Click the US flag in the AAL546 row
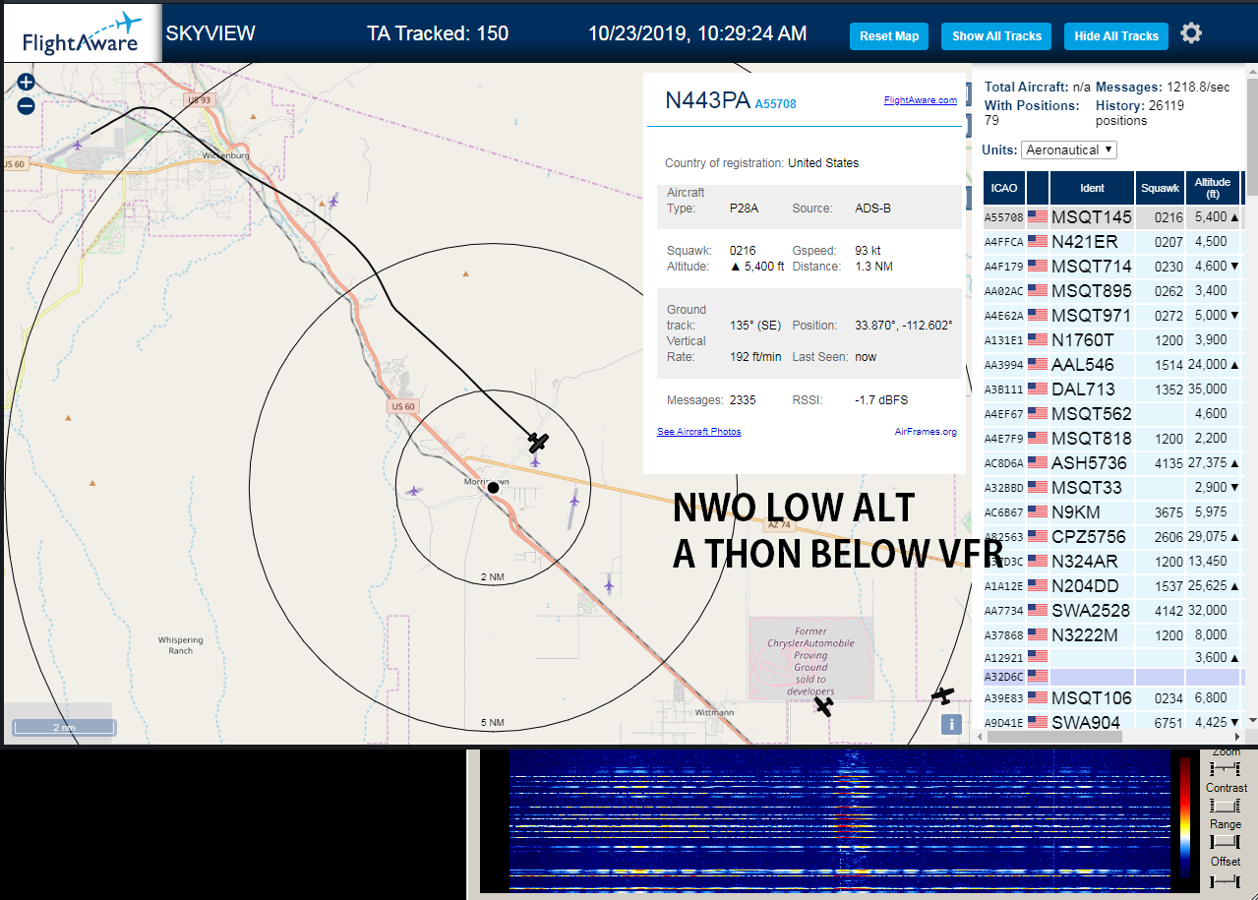Viewport: 1258px width, 900px height. pyautogui.click(x=1038, y=365)
